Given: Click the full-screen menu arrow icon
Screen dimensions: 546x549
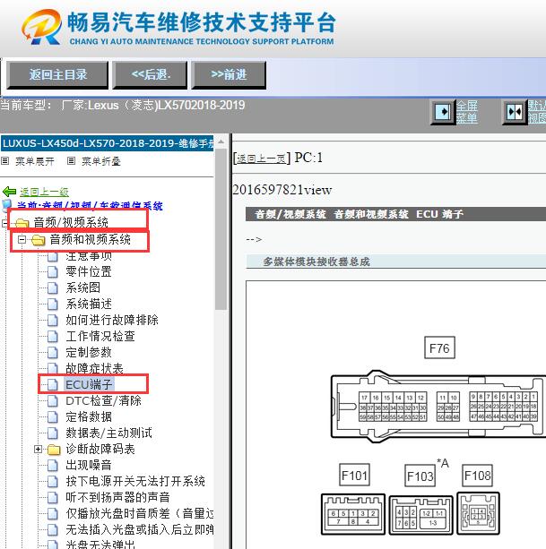Looking at the screenshot, I should (443, 112).
